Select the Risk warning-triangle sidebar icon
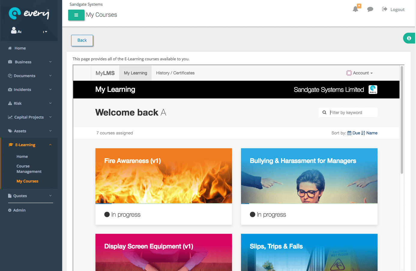The height and width of the screenshot is (271, 416). point(10,103)
